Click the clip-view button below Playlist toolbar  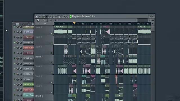[38, 20]
